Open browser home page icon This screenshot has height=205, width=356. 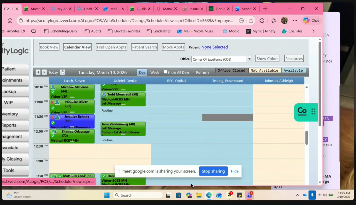click(10, 21)
